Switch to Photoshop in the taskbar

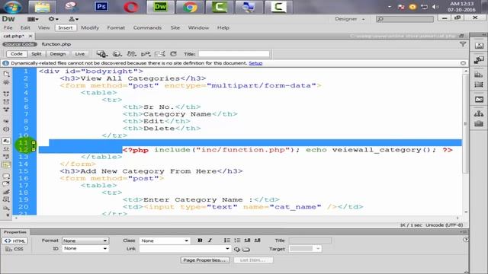101,7
